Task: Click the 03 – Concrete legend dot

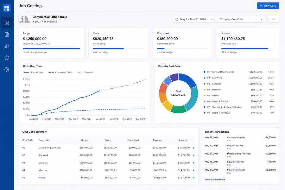Action: click(x=205, y=84)
